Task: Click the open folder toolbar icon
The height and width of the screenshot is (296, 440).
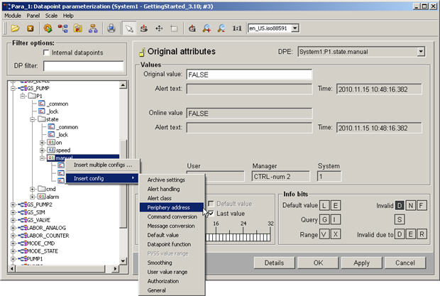Action: [15, 28]
